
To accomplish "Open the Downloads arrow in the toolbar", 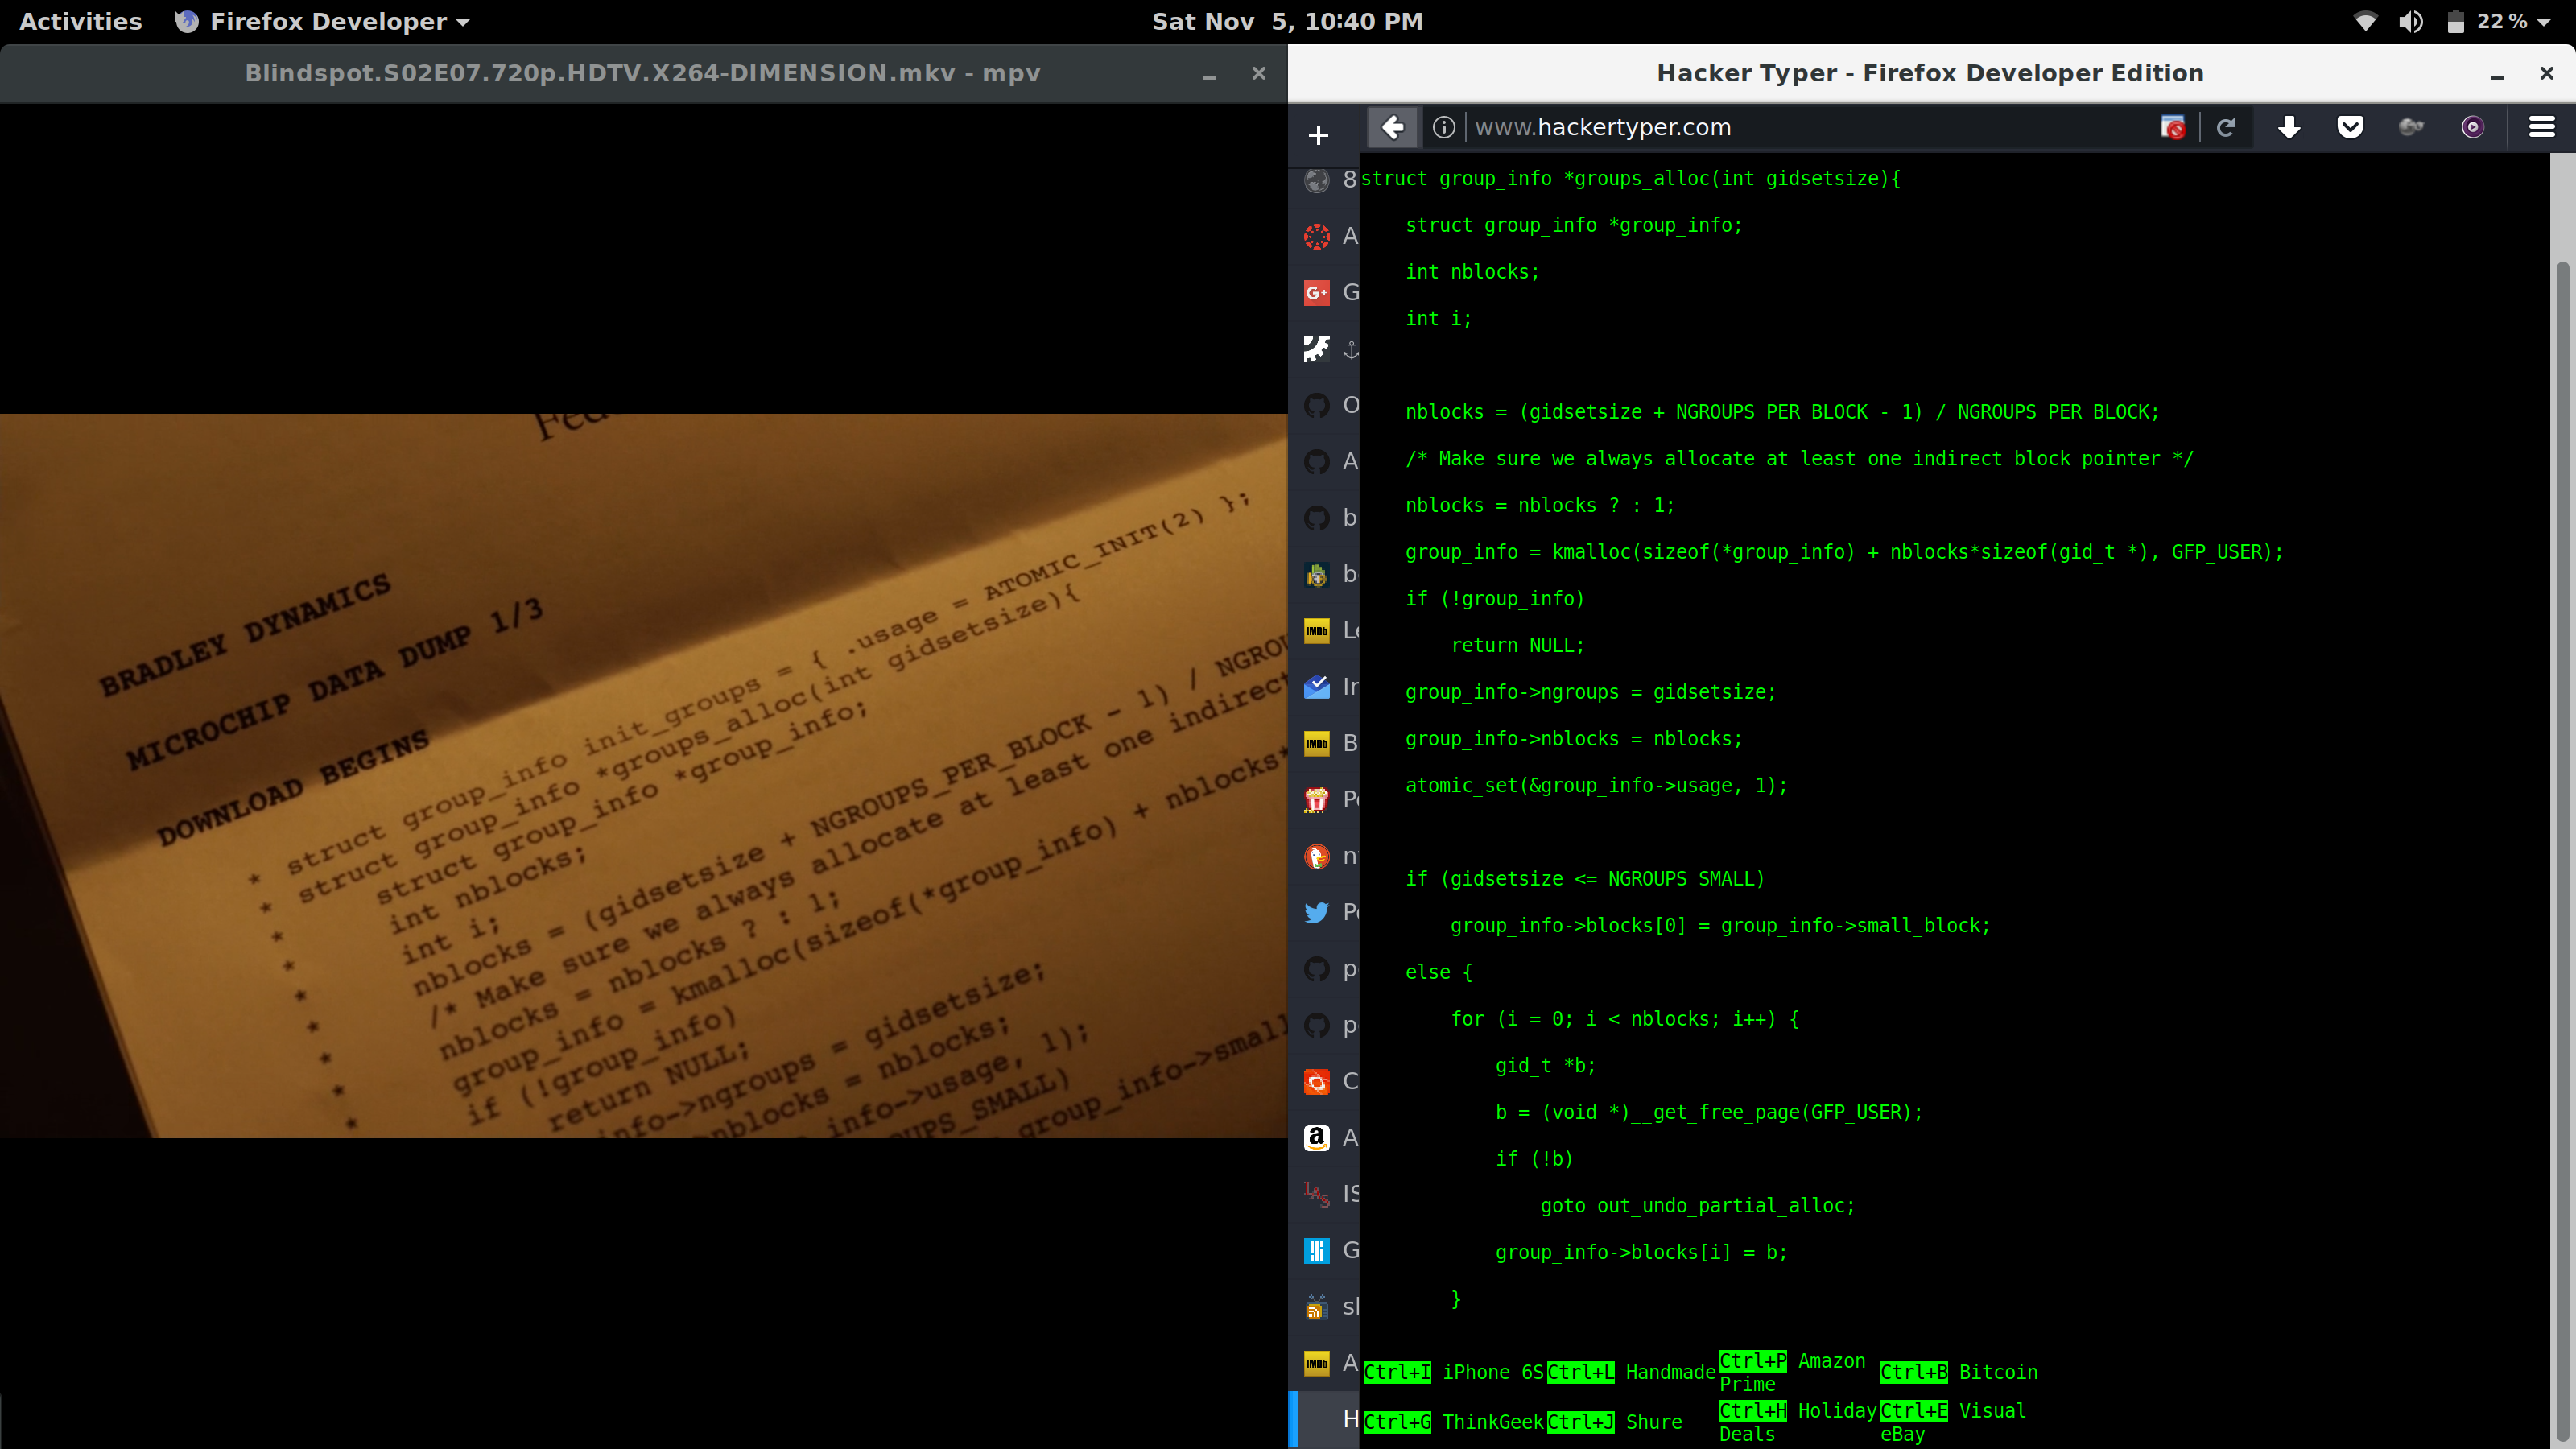I will 2290,127.
